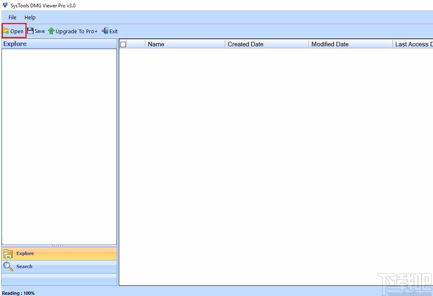Select the Upgrade To Pro+ icon
Image resolution: width=433 pixels, height=296 pixels.
(51, 31)
